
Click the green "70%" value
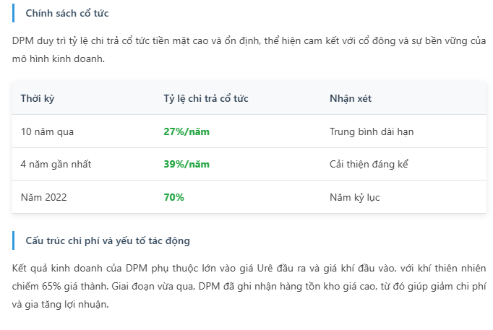pyautogui.click(x=173, y=196)
